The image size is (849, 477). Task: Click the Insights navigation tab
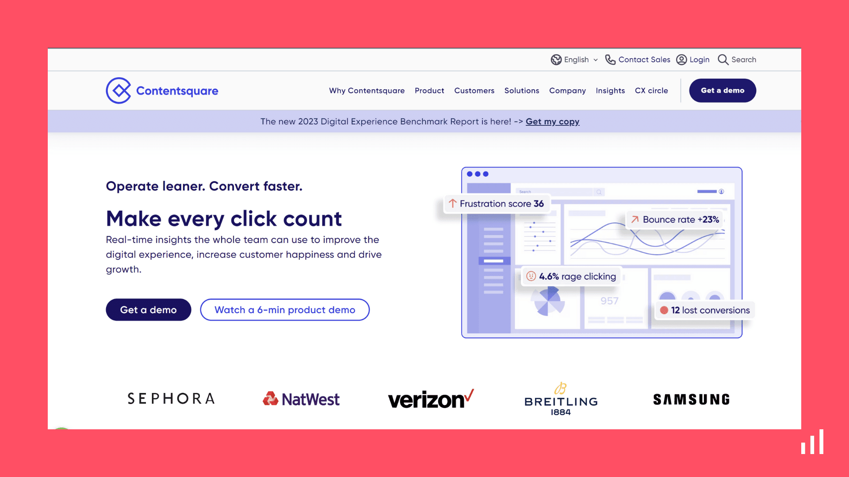click(611, 90)
